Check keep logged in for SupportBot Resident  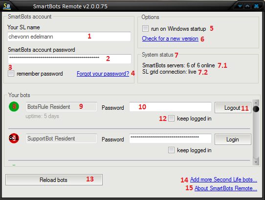171,150
